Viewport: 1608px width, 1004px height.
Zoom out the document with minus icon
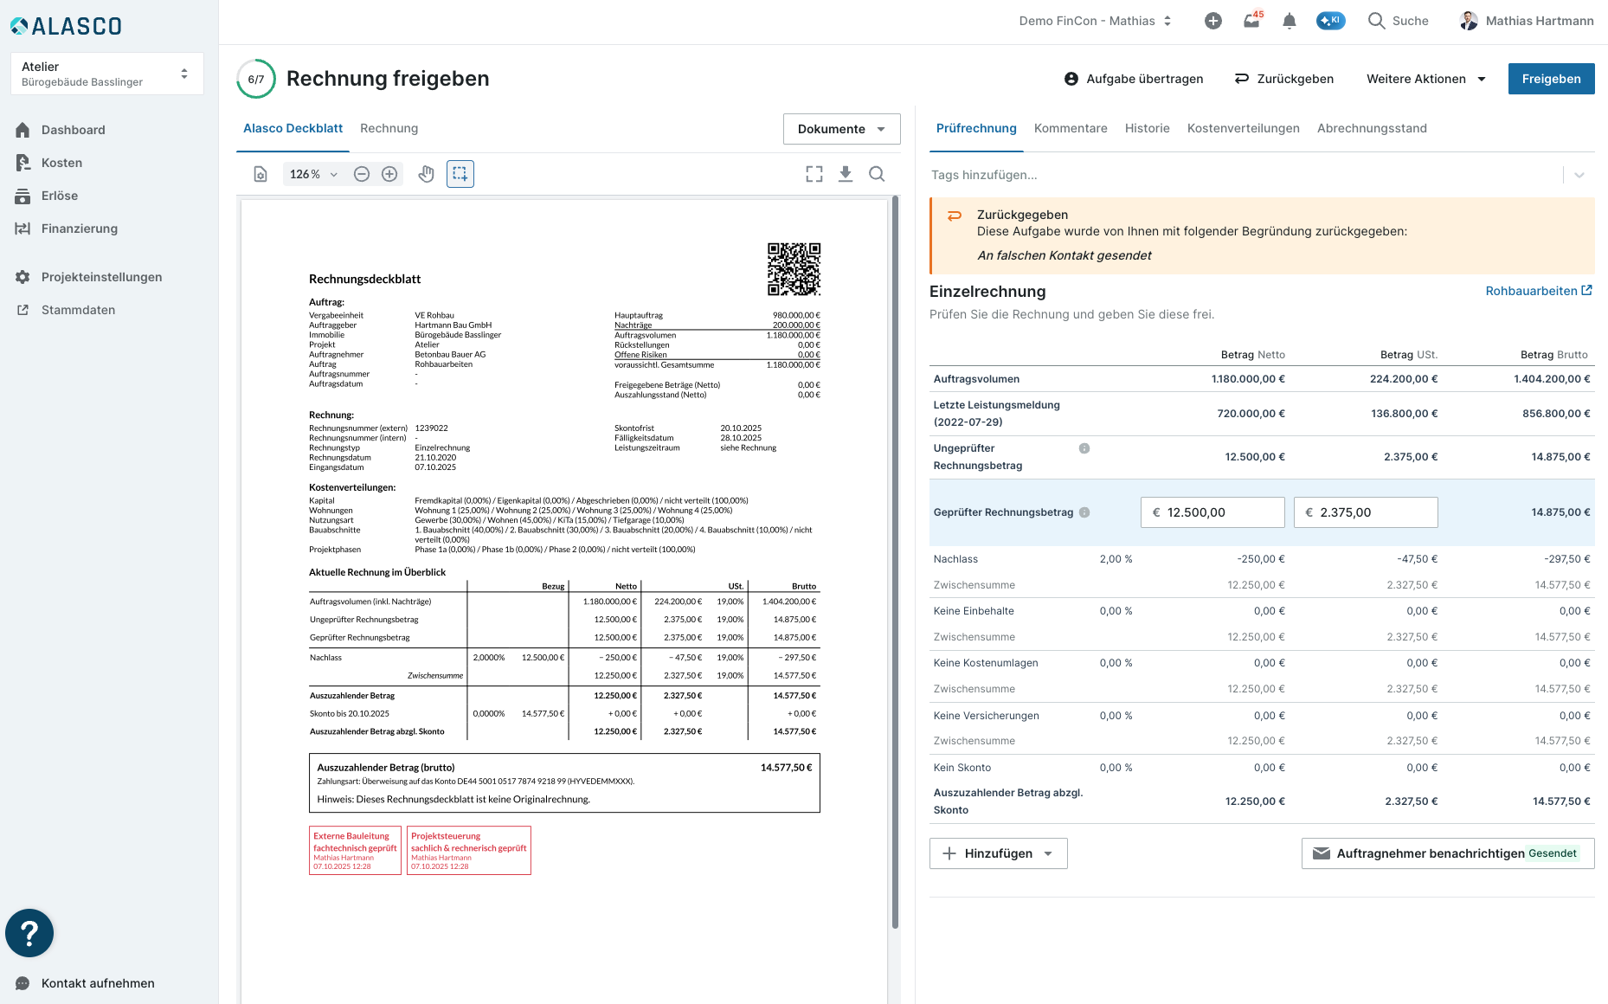click(x=362, y=174)
